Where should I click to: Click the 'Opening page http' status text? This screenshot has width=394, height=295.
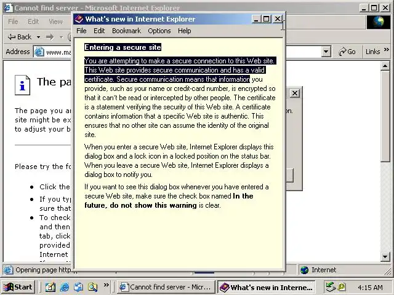click(x=43, y=270)
